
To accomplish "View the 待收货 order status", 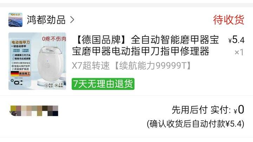I will click(228, 20).
